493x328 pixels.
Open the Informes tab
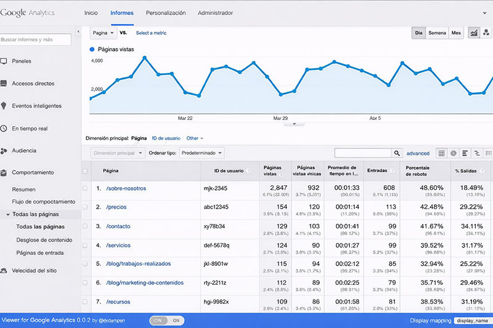[x=122, y=13]
